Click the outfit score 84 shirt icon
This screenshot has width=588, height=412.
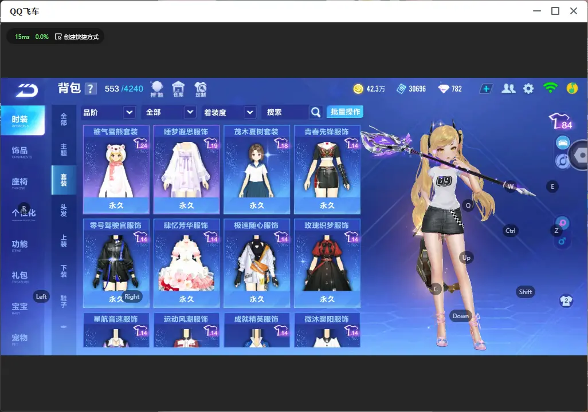tap(560, 121)
